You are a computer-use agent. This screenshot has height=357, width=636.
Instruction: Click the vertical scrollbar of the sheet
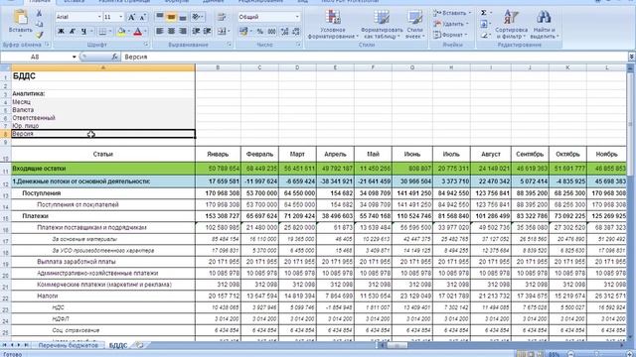pos(630,202)
